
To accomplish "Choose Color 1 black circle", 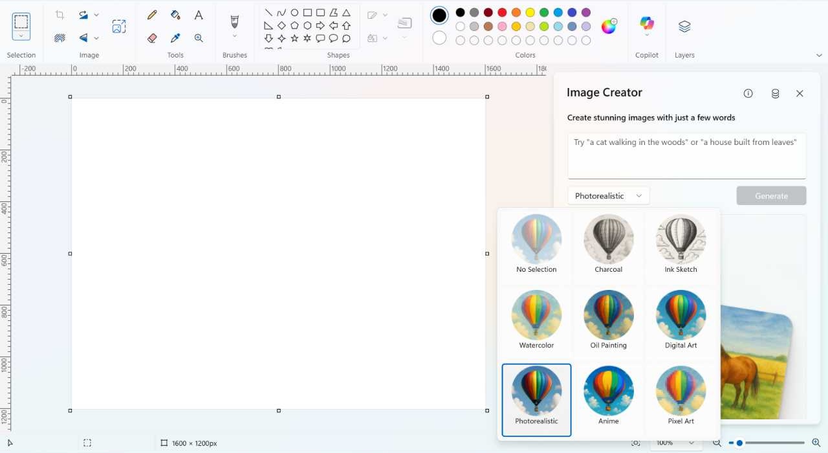I will (439, 15).
